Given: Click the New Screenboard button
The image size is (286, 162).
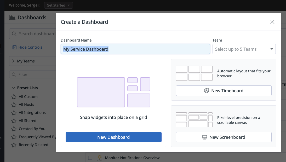Looking at the screenshot, I should [x=224, y=137].
